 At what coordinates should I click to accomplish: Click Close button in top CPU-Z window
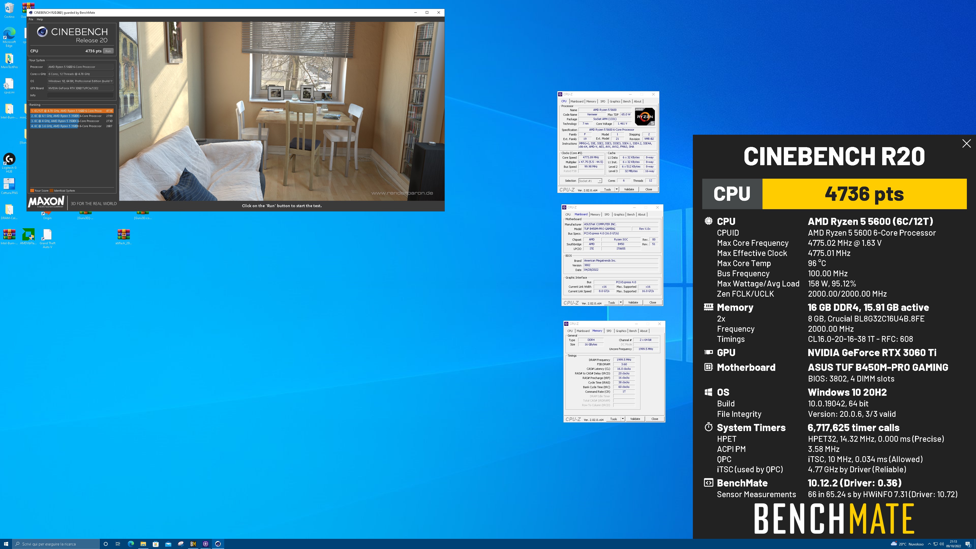point(649,189)
